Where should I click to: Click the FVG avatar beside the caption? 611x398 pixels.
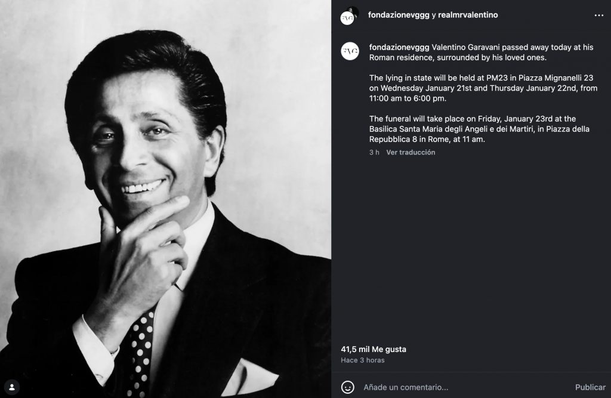[x=349, y=51]
